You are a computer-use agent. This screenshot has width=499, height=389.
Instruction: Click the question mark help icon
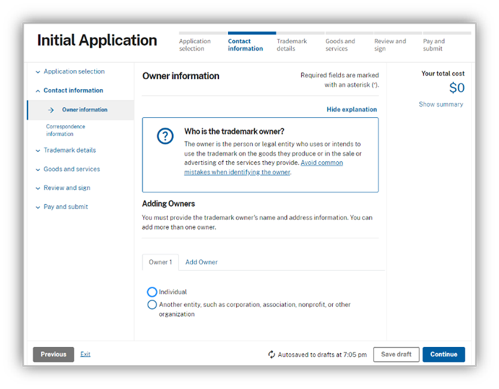165,136
